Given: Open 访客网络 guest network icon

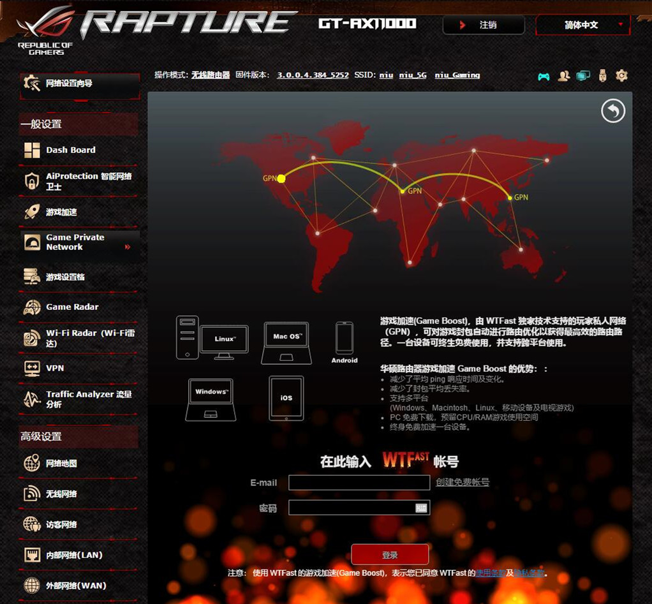Looking at the screenshot, I should (32, 524).
